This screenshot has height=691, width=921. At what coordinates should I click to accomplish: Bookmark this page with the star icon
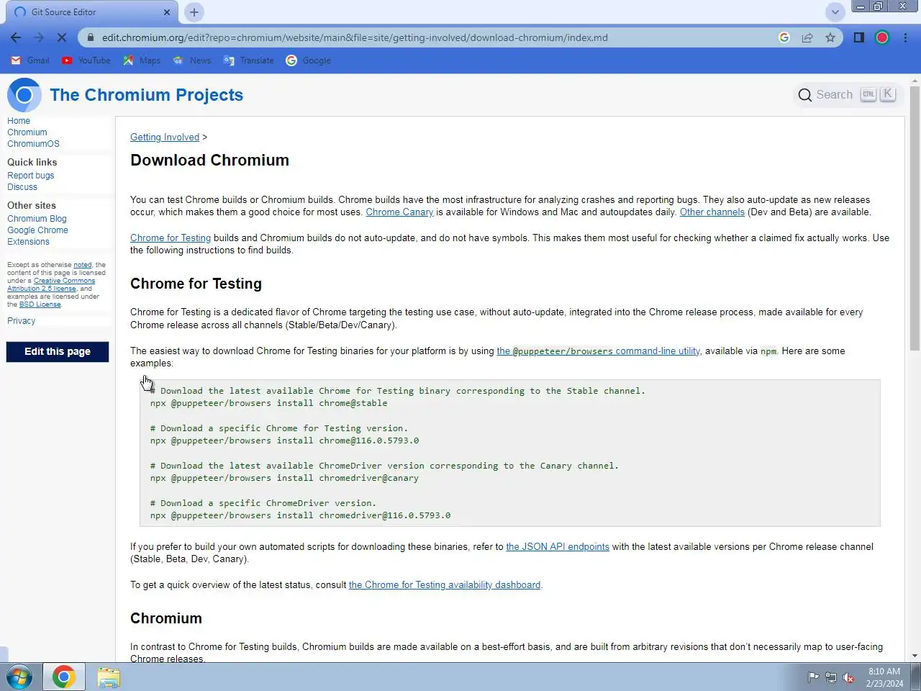tap(830, 37)
